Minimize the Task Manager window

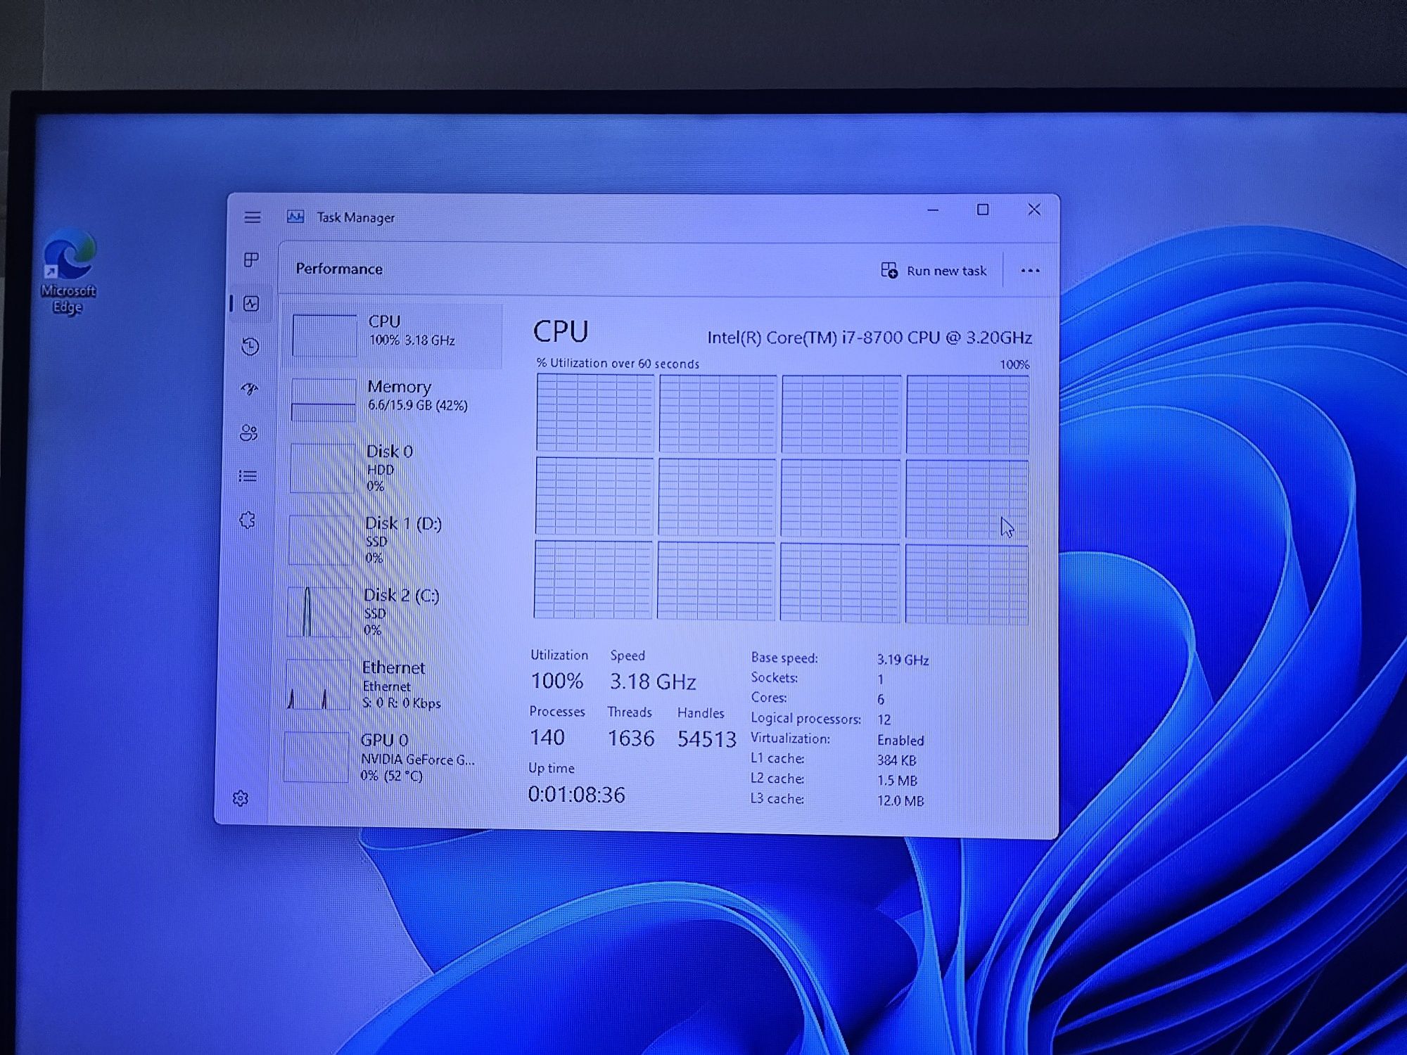coord(933,210)
